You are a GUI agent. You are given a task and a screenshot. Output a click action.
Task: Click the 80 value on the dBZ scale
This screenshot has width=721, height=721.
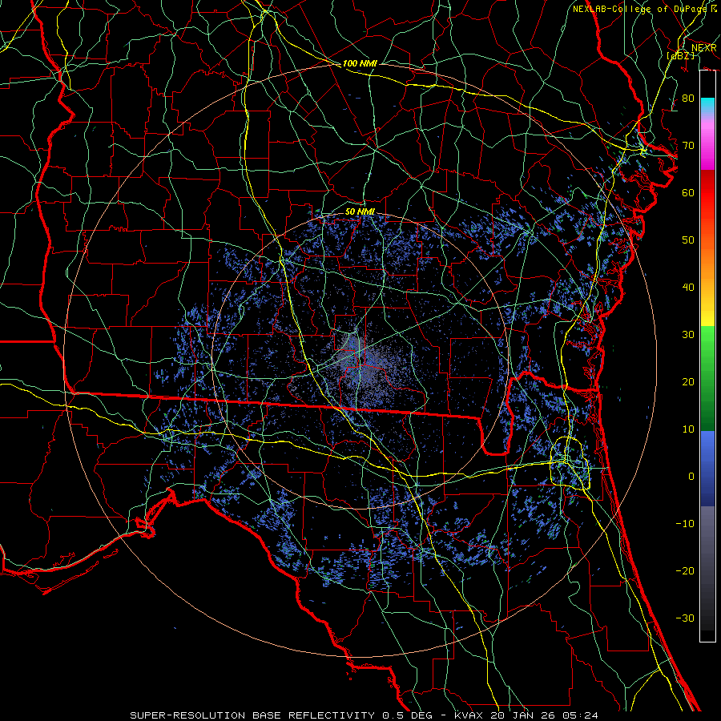[688, 98]
